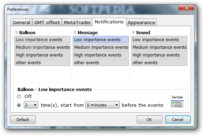Collapse the Balloon section chevron icon
This screenshot has height=136, width=204.
click(16, 32)
